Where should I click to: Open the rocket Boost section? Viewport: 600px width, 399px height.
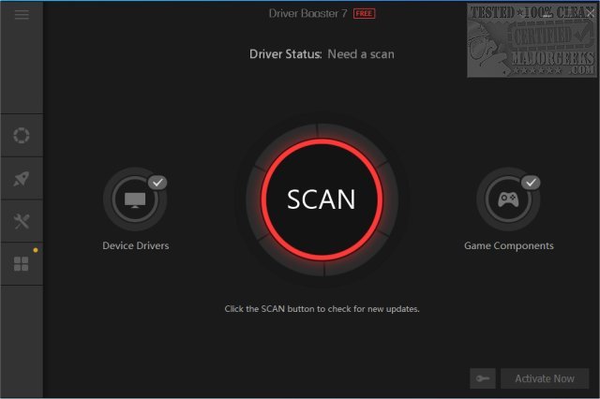click(x=21, y=178)
